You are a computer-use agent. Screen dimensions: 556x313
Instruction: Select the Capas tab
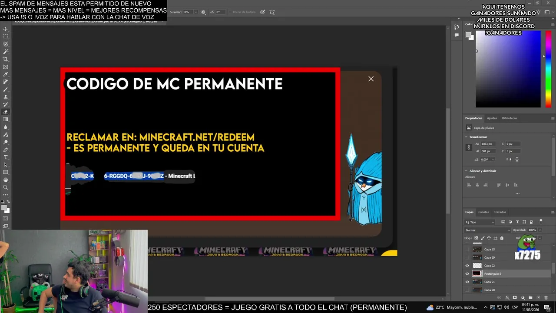click(x=469, y=212)
